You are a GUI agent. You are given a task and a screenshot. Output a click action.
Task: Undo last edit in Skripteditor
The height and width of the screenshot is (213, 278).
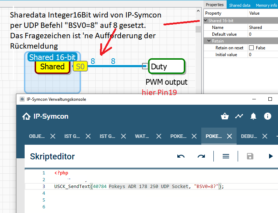(181, 156)
